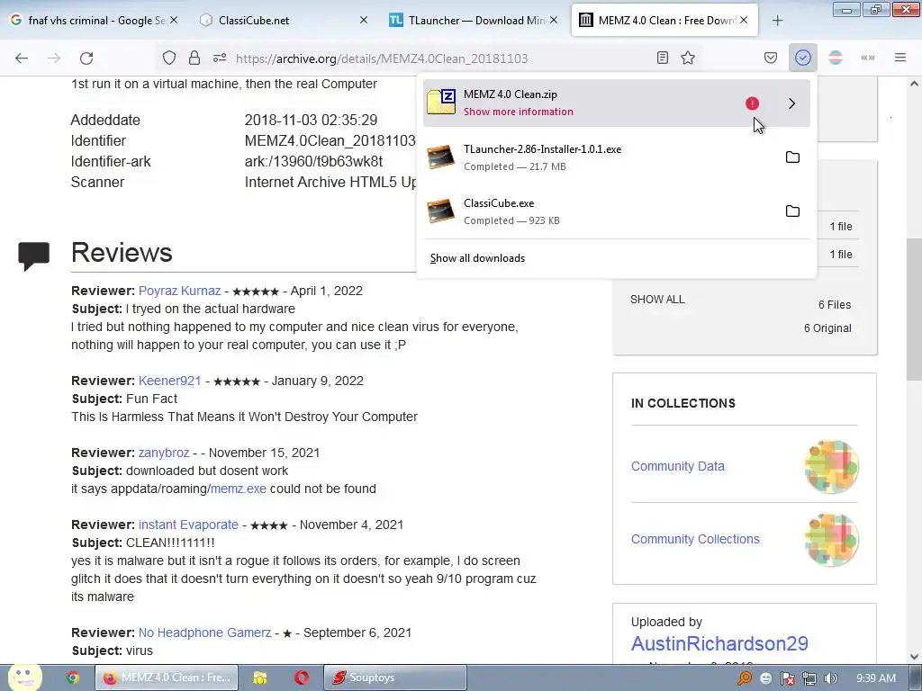922x691 pixels.
Task: Go back to the previous page
Action: click(22, 58)
